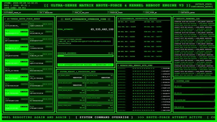The height and width of the screenshot is (122, 217).
Task: Click the TOTAL_ATTEMPTS value 65,535,662,100
Action: [102, 29]
